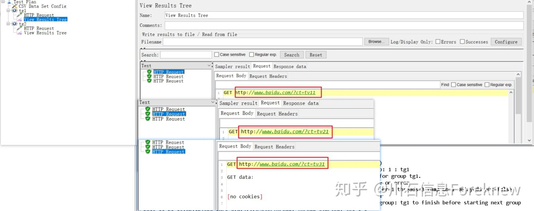The height and width of the screenshot is (211, 534).
Task: Open the baidu link ending tv31
Action: coord(292,164)
